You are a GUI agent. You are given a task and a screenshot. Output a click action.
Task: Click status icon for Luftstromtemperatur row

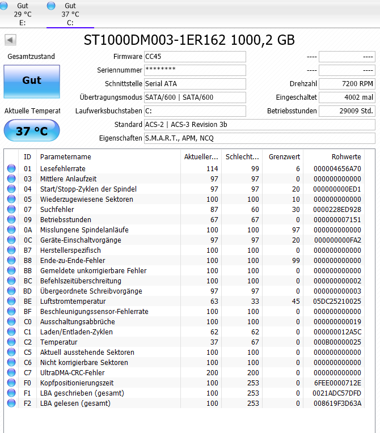11,302
